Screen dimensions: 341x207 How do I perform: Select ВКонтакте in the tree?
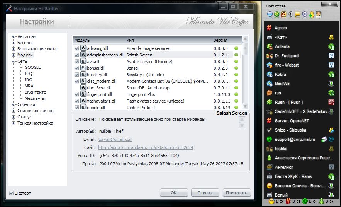pos(36,92)
